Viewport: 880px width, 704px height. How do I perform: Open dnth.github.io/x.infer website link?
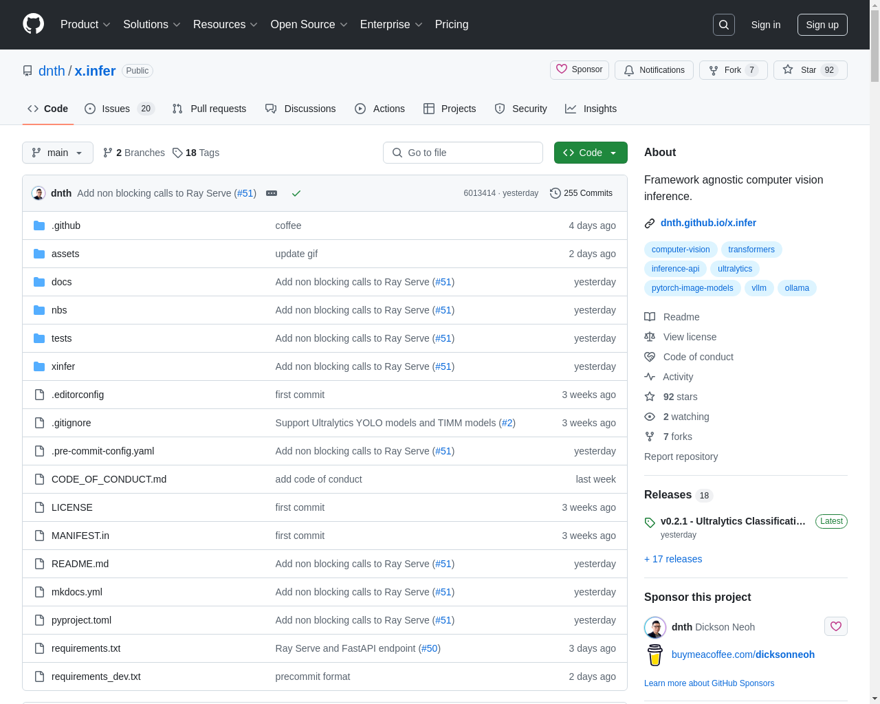pos(708,223)
